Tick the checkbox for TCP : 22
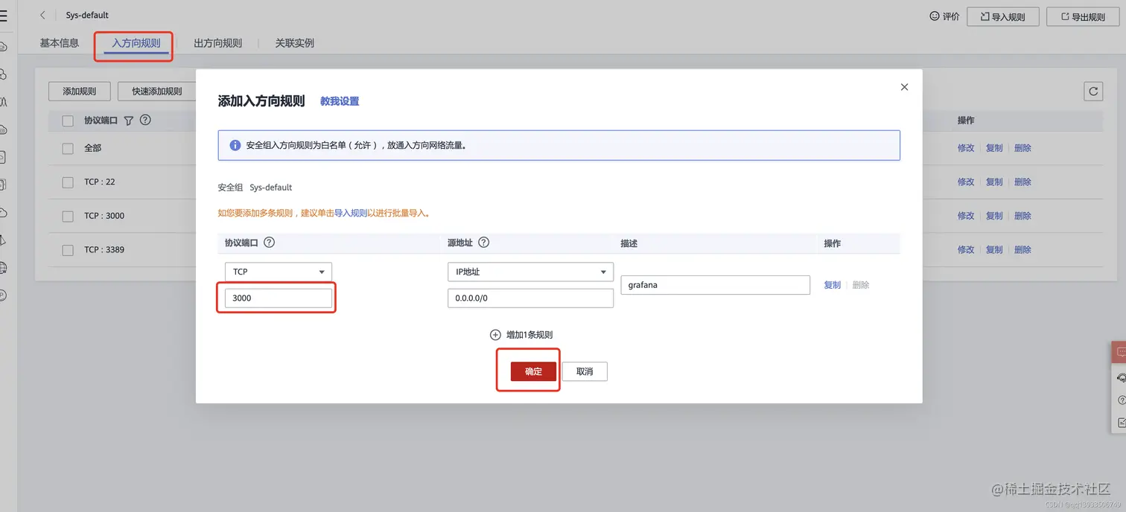The image size is (1126, 512). [x=68, y=182]
